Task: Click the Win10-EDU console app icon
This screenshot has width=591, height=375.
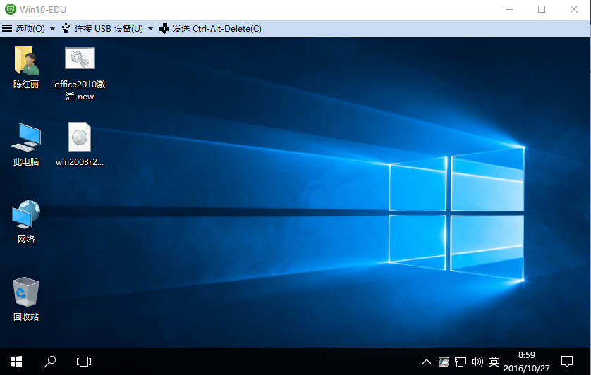Action: (10, 9)
